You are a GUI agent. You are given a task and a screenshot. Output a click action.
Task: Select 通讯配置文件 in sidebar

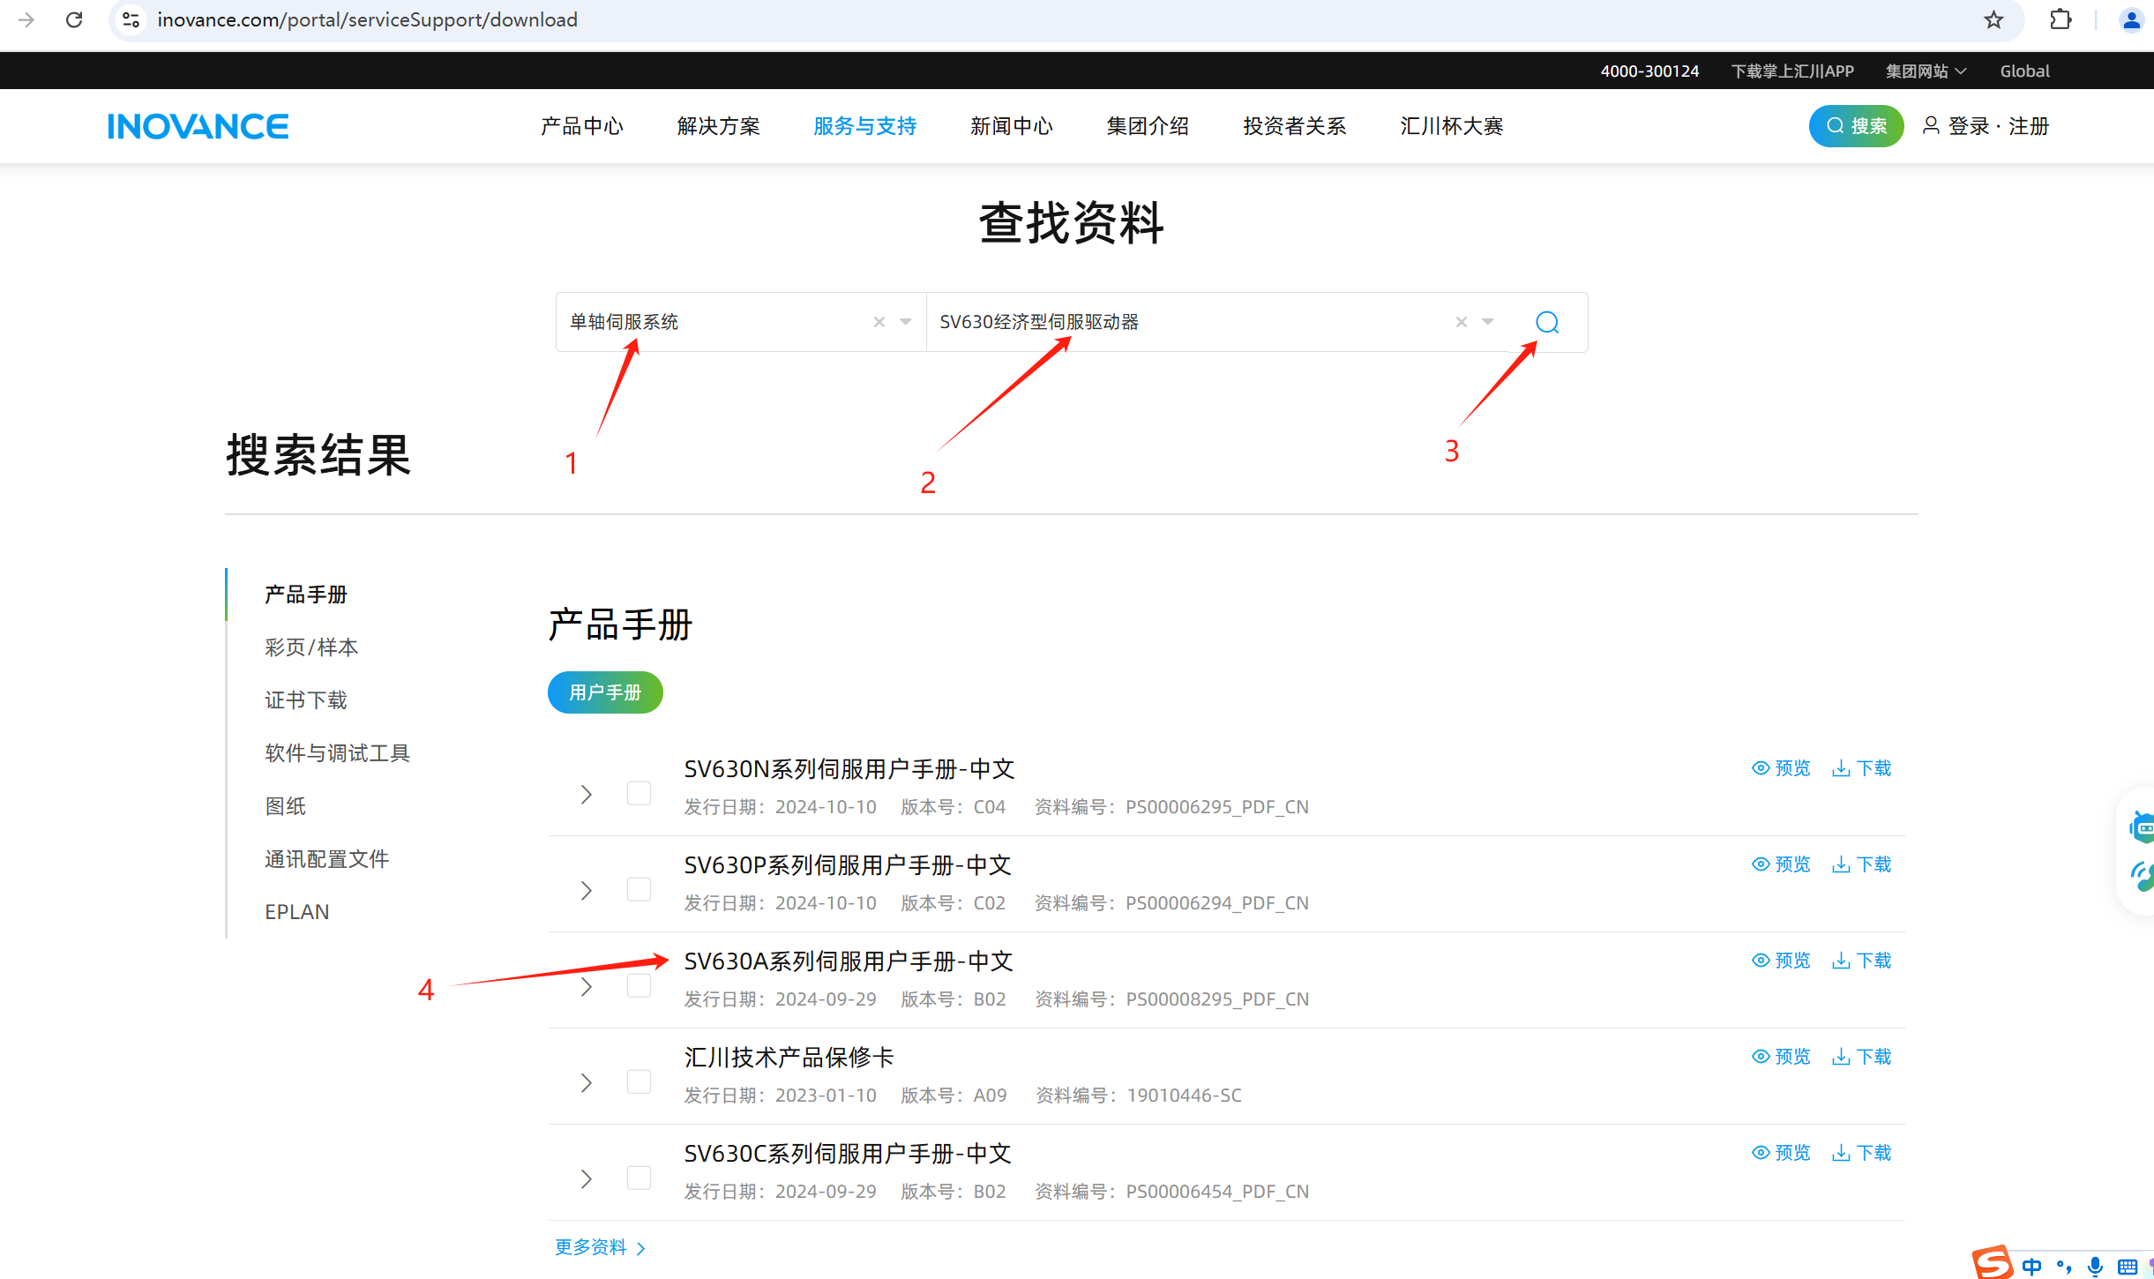point(327,859)
